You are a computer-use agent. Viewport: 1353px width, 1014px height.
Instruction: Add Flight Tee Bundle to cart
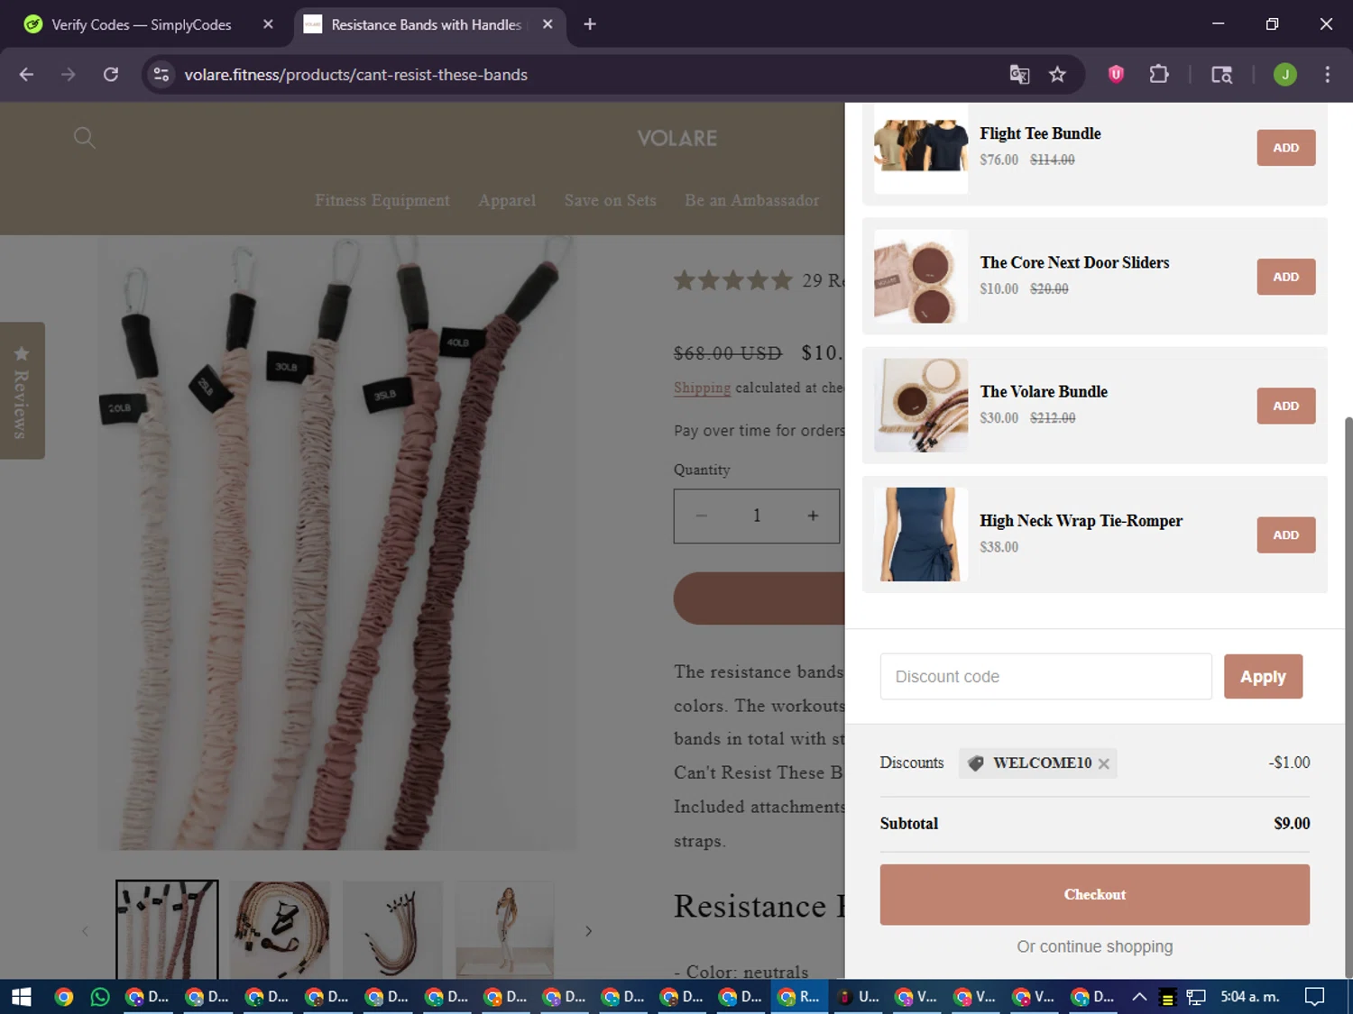tap(1285, 148)
